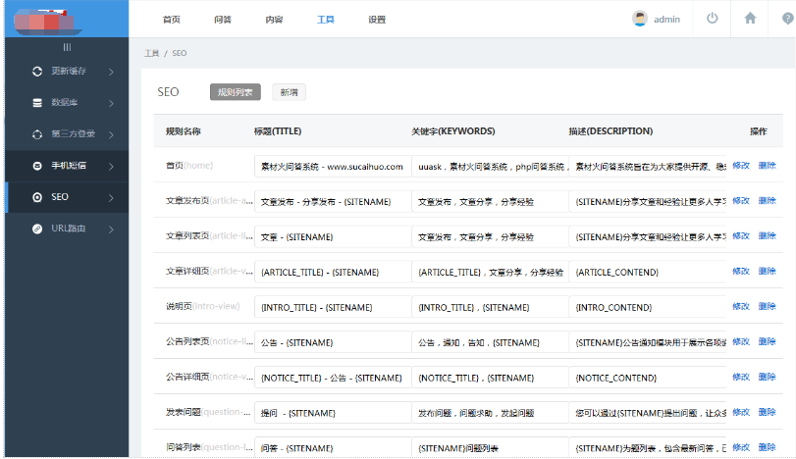Click the home house icon at top right
796x459 pixels.
[750, 19]
